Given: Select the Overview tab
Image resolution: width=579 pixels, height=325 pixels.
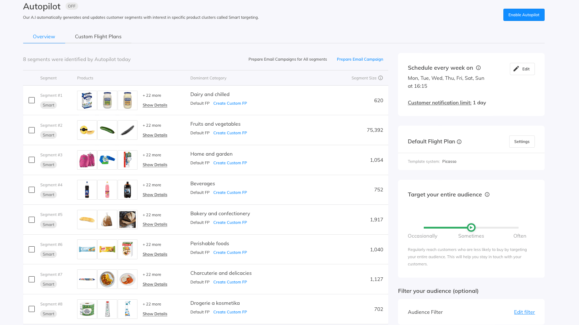Looking at the screenshot, I should pos(44,36).
